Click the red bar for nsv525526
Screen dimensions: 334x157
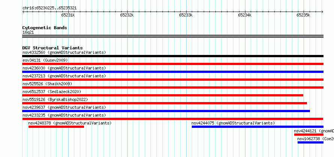click(x=173, y=87)
